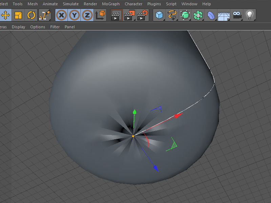Open the Render menu

pyautogui.click(x=90, y=4)
